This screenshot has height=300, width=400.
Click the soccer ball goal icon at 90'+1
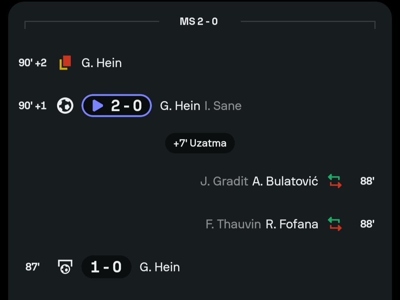coord(65,106)
